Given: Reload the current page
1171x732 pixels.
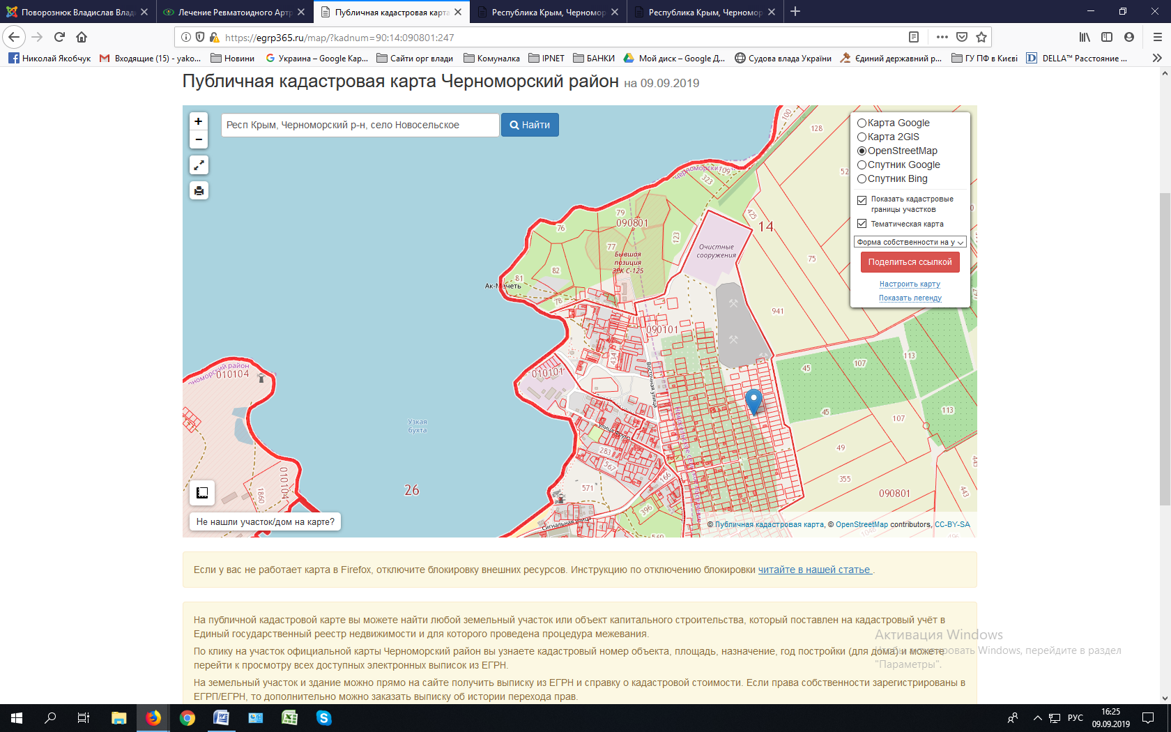Looking at the screenshot, I should [x=59, y=37].
